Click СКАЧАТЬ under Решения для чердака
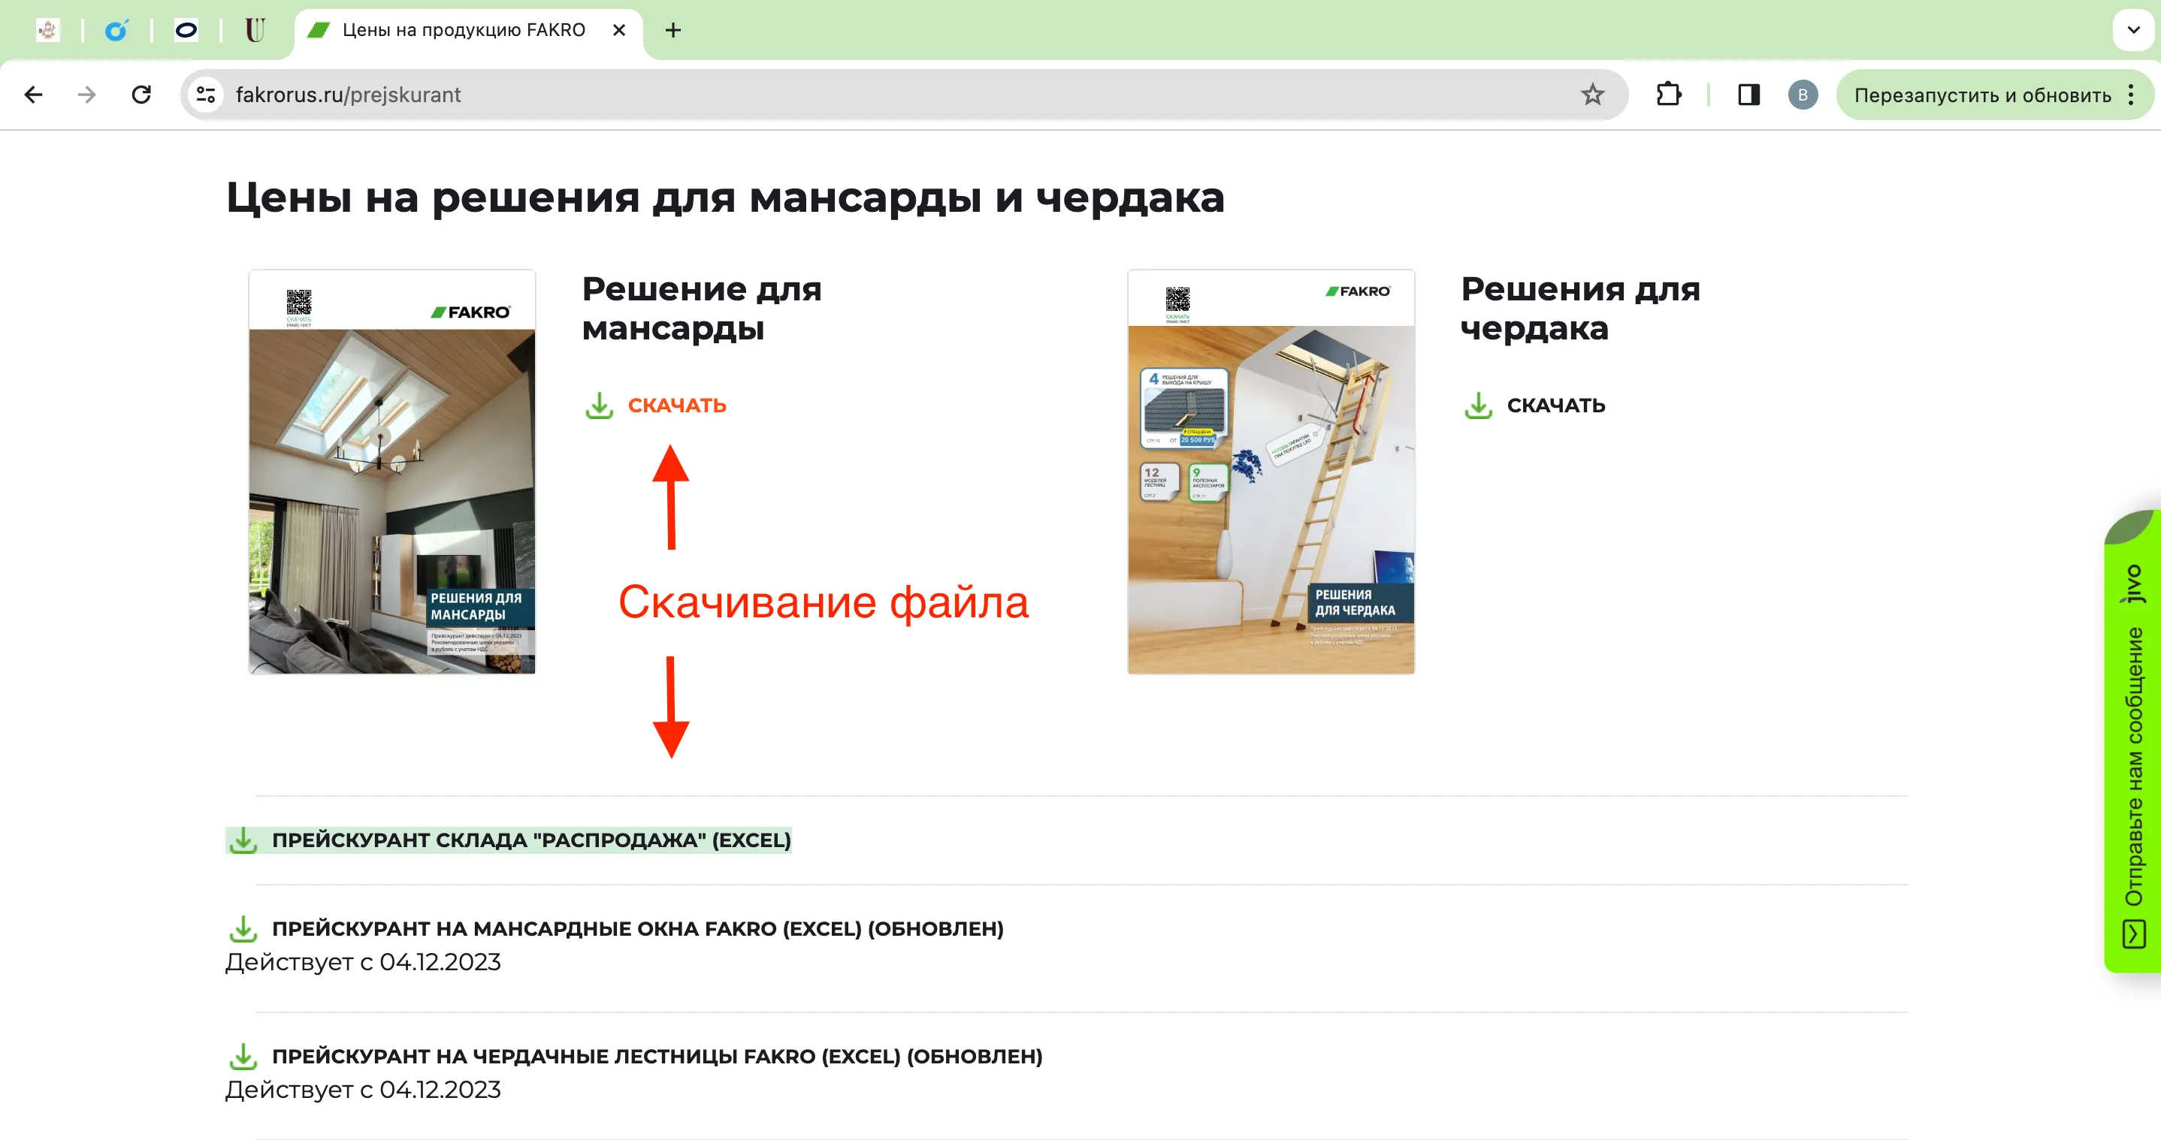The height and width of the screenshot is (1140, 2161). 1555,406
